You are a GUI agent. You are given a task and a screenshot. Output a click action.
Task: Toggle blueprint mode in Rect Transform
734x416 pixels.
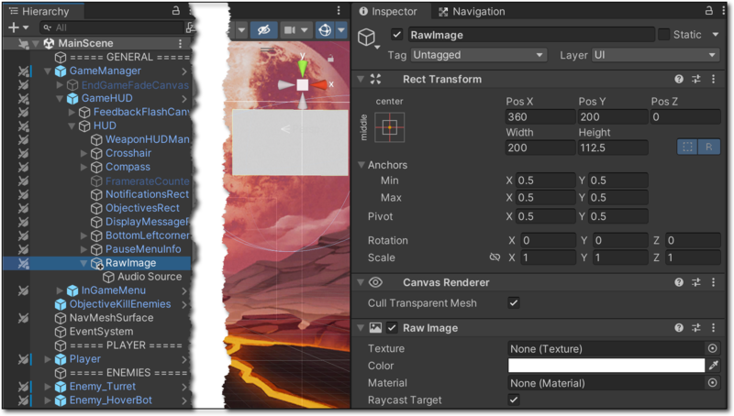point(686,147)
